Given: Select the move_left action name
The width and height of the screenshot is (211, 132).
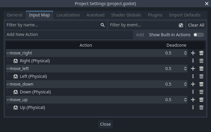Looking at the screenshot, I should [19, 69].
